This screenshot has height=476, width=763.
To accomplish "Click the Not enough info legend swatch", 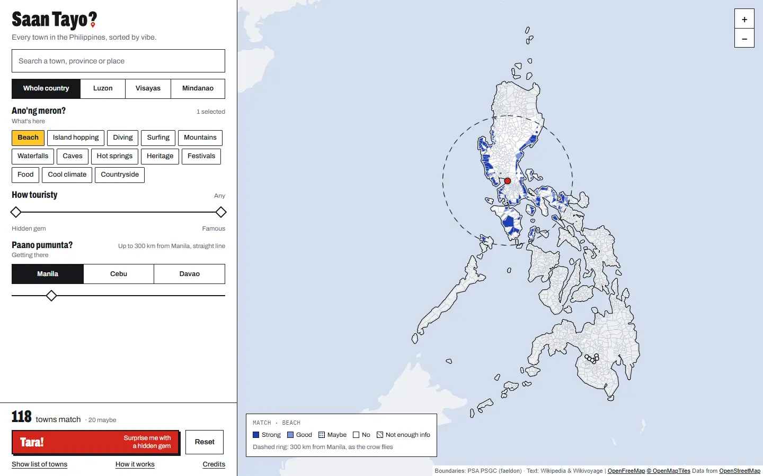I will pyautogui.click(x=380, y=435).
